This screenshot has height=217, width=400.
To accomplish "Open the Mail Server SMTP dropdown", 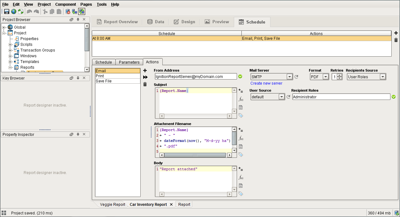I will (x=271, y=77).
